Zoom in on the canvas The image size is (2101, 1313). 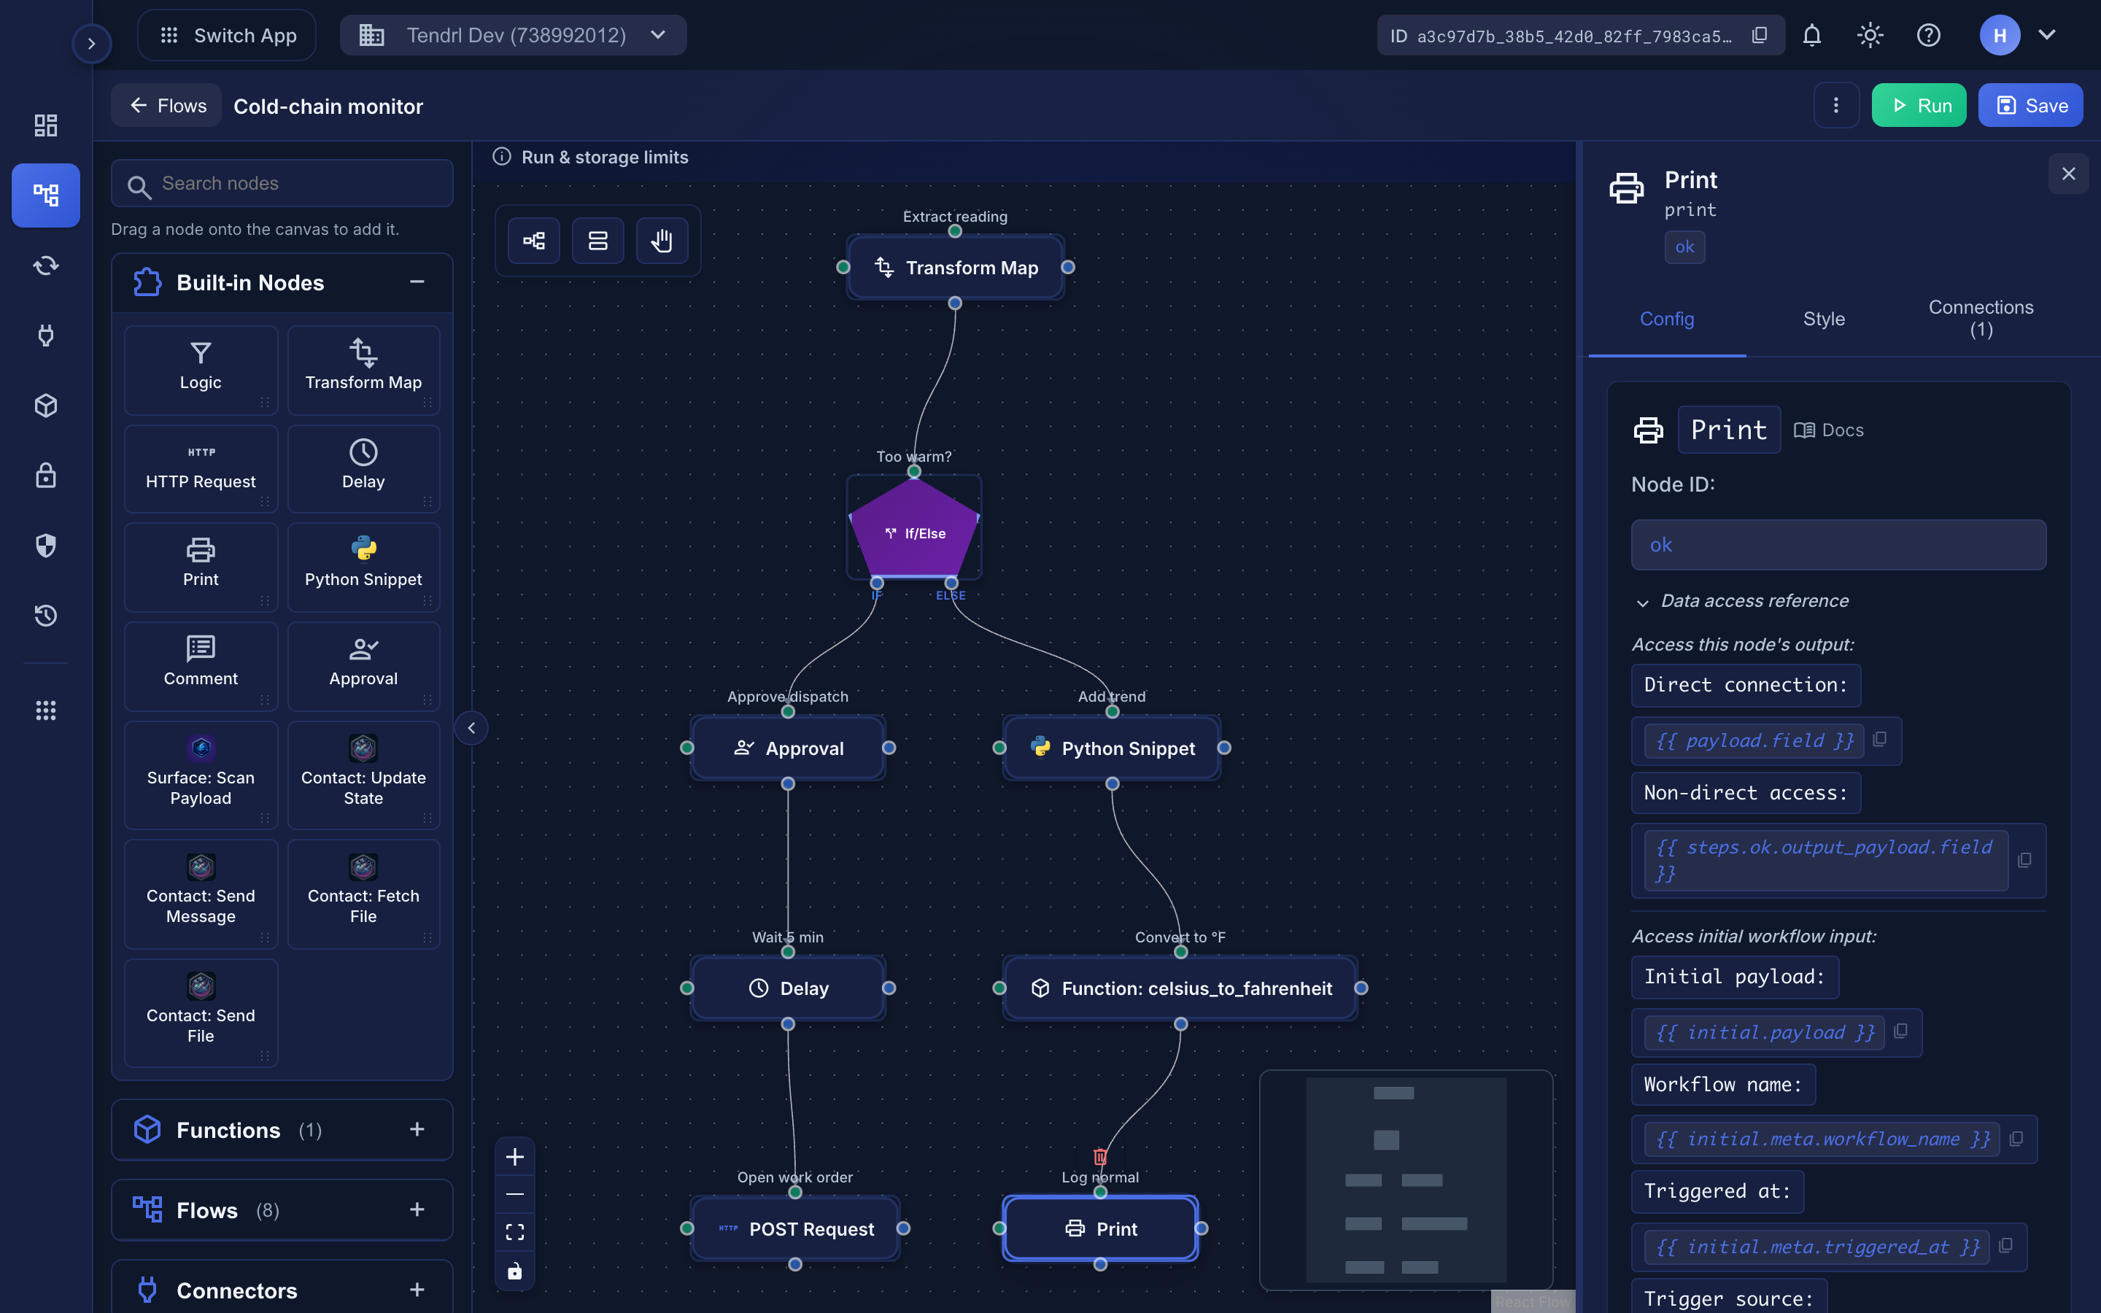point(515,1157)
